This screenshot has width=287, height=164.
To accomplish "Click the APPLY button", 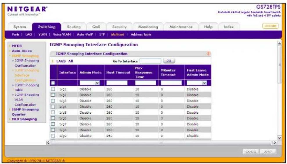I will (x=268, y=152).
